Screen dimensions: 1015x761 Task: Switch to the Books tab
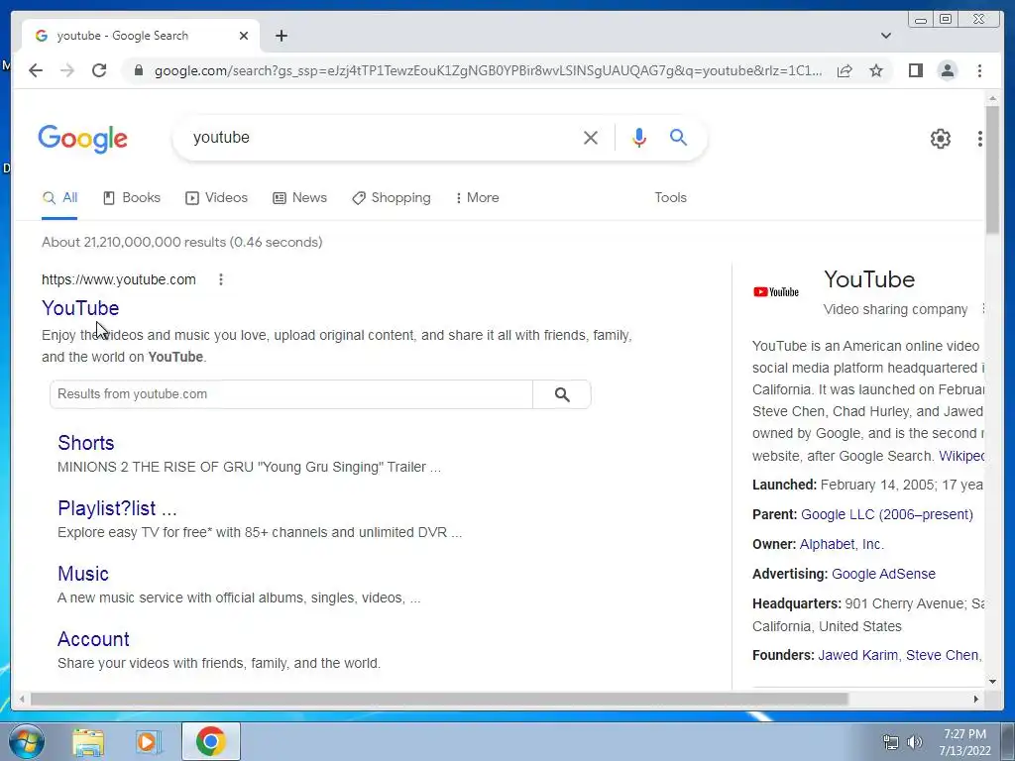(132, 198)
